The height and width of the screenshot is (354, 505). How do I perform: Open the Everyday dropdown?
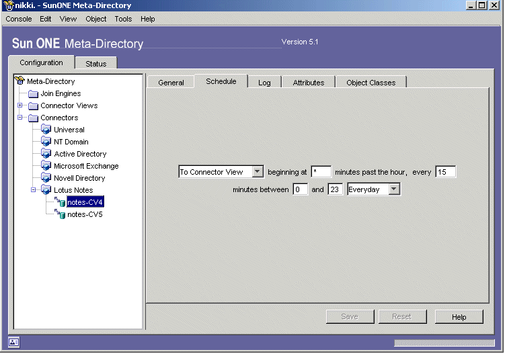(x=394, y=189)
